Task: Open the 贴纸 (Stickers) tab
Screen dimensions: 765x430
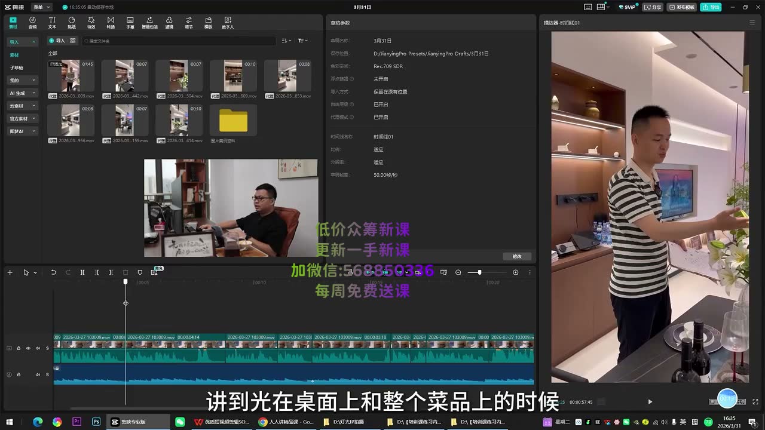Action: click(72, 23)
